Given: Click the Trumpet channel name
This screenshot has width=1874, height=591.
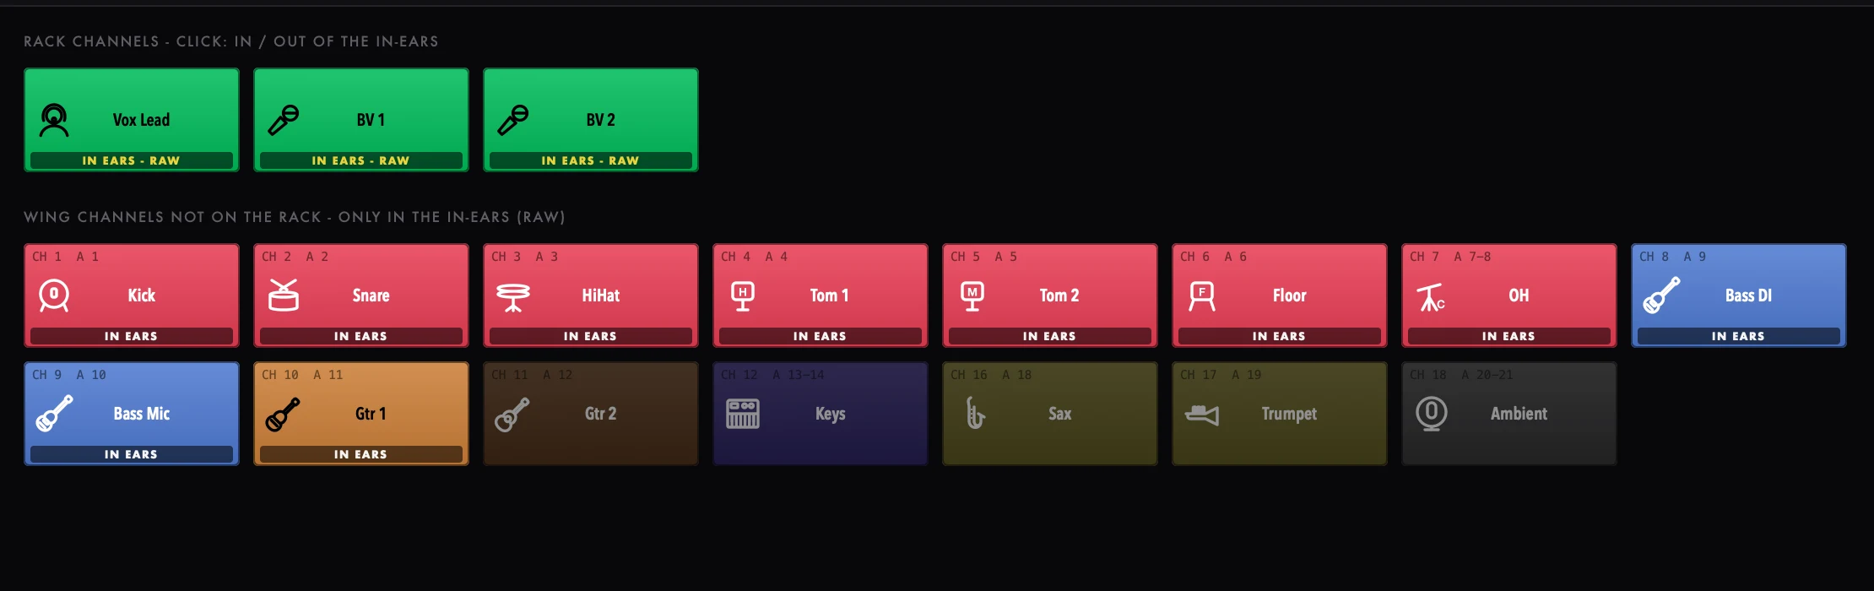Looking at the screenshot, I should pyautogui.click(x=1289, y=414).
